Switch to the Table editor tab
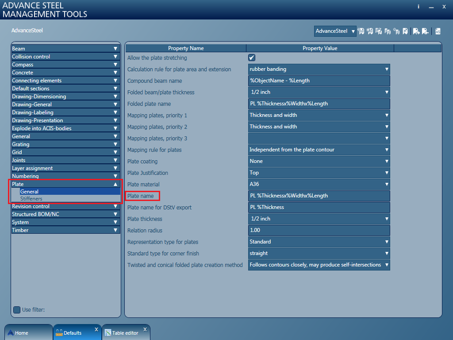The height and width of the screenshot is (340, 453). point(126,332)
